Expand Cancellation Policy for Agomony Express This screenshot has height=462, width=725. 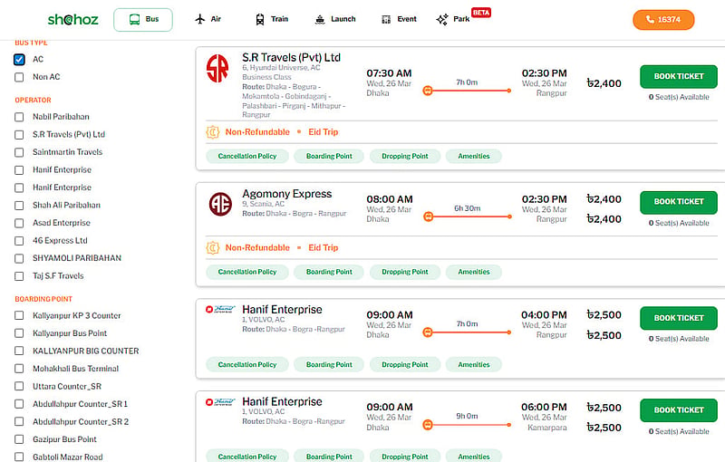pos(247,272)
